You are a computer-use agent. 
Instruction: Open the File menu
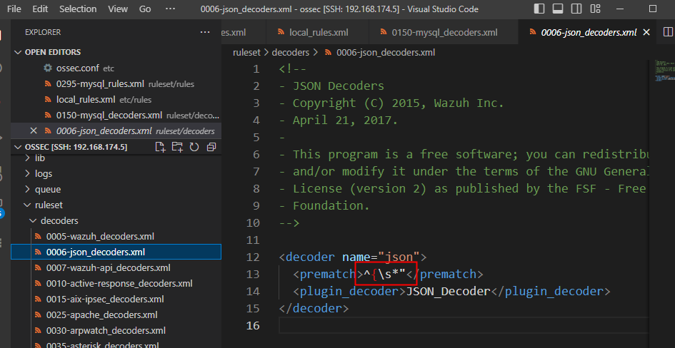pyautogui.click(x=14, y=9)
